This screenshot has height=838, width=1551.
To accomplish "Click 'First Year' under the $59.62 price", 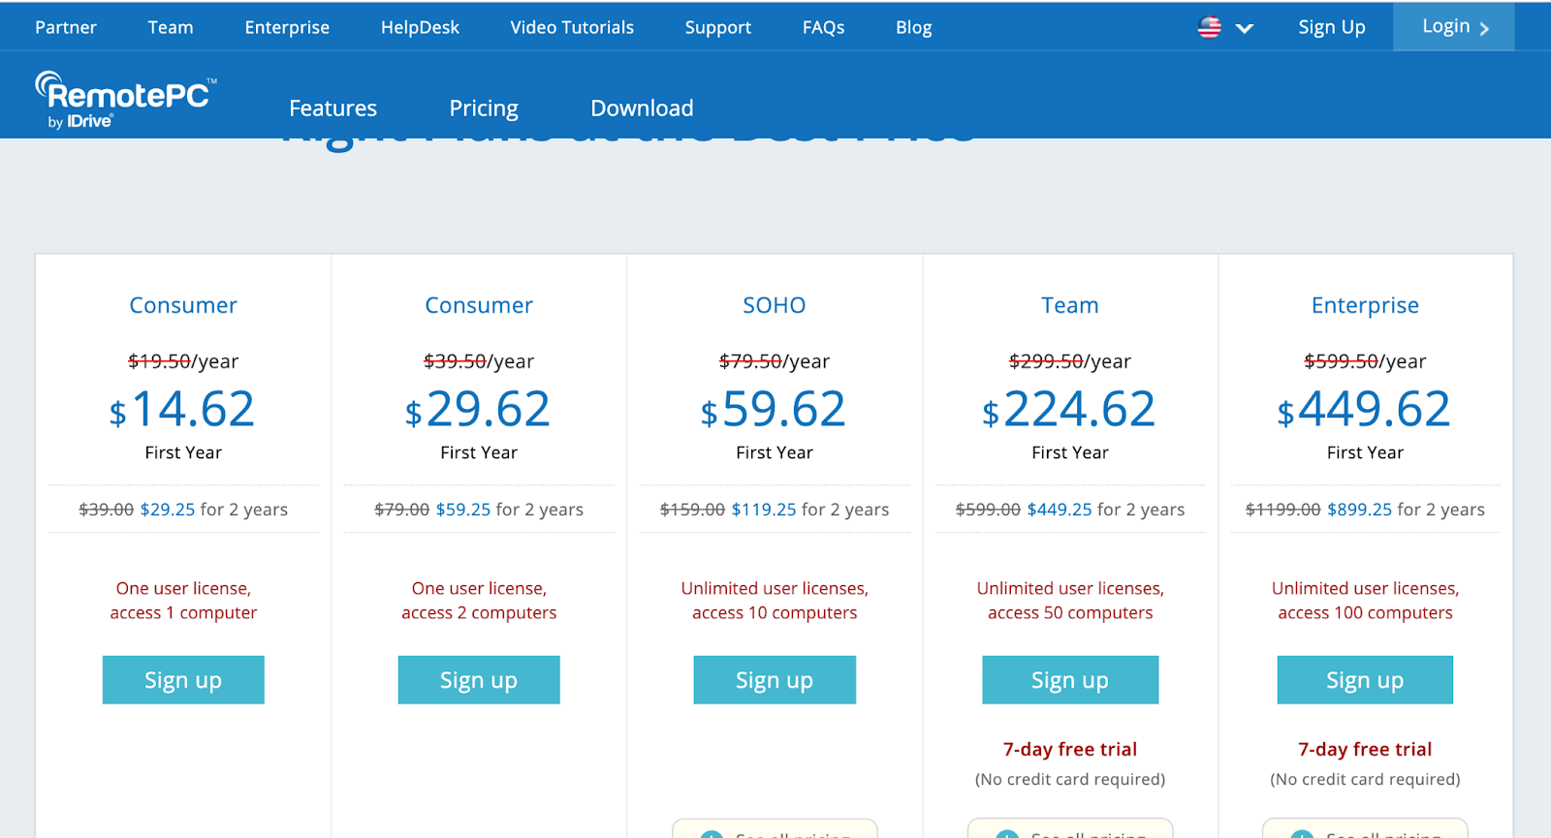I will (775, 452).
